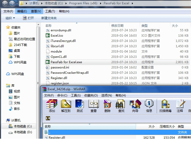This screenshot has width=191, height=144.
Task: Open the 组织 dropdown menu
Action: (x=10, y=18)
